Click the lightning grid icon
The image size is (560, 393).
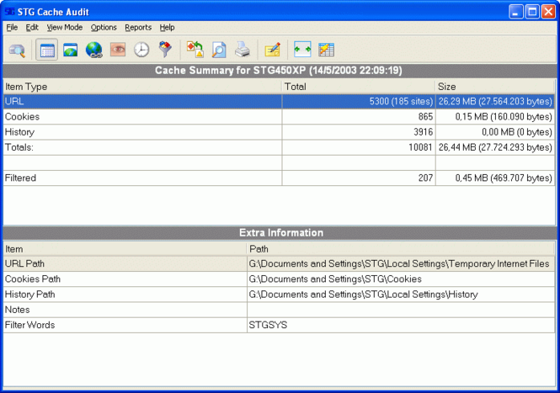(326, 50)
